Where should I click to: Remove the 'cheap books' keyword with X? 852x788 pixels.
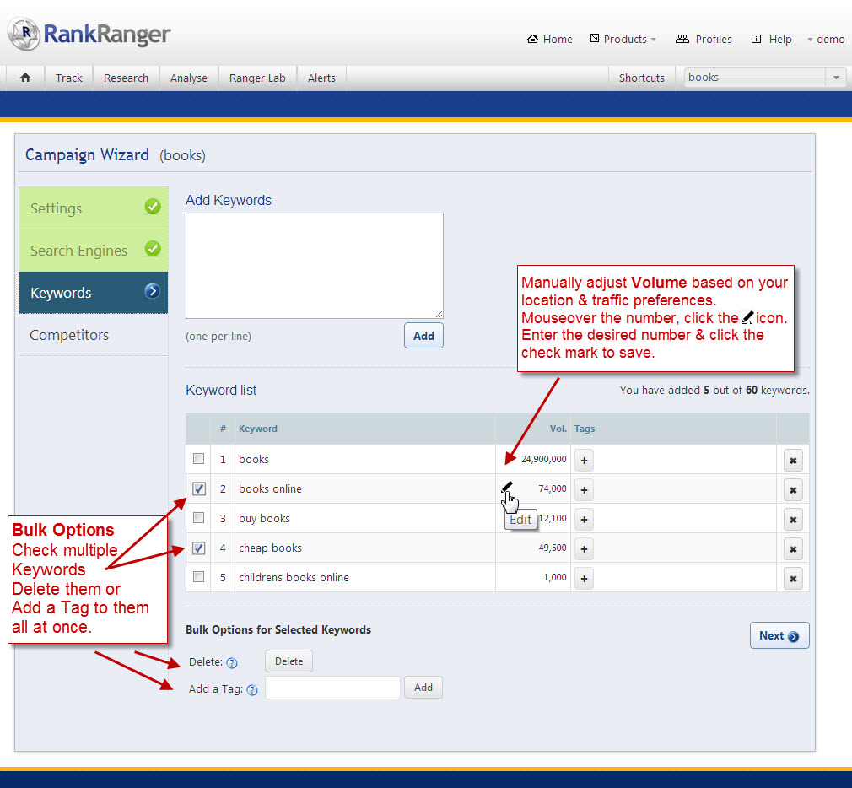coord(793,549)
